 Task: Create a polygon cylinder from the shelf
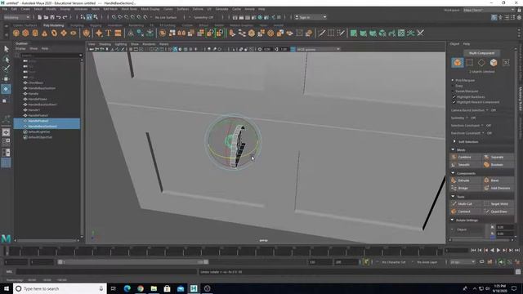coord(35,33)
